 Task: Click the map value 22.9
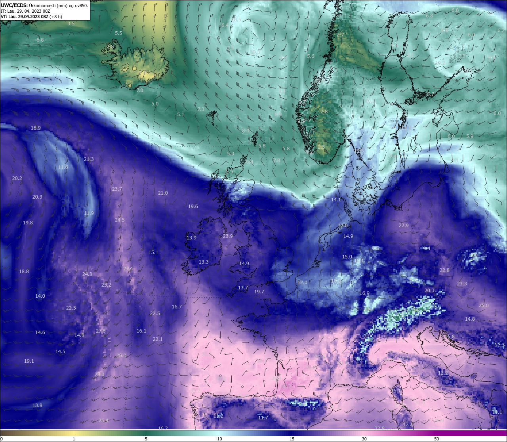[404, 226]
